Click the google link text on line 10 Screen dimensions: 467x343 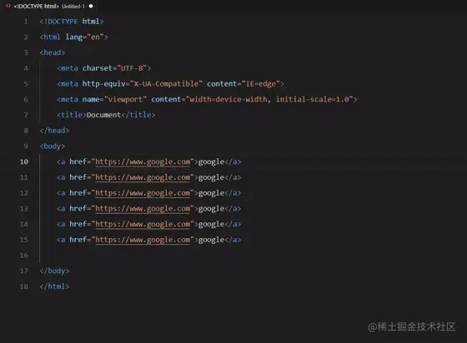point(211,162)
